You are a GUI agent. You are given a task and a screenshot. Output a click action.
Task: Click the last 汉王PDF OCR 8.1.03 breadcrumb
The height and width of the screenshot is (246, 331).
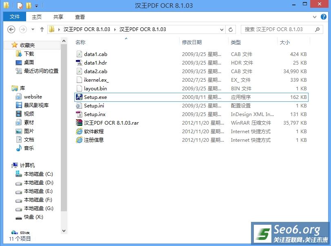click(143, 29)
